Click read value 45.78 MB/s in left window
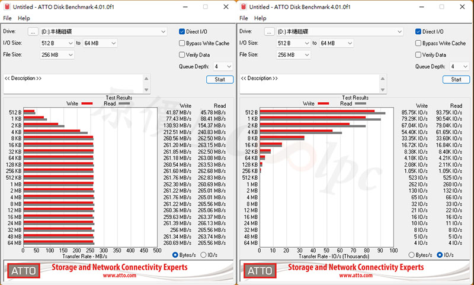This screenshot has height=285, width=474. click(x=213, y=112)
